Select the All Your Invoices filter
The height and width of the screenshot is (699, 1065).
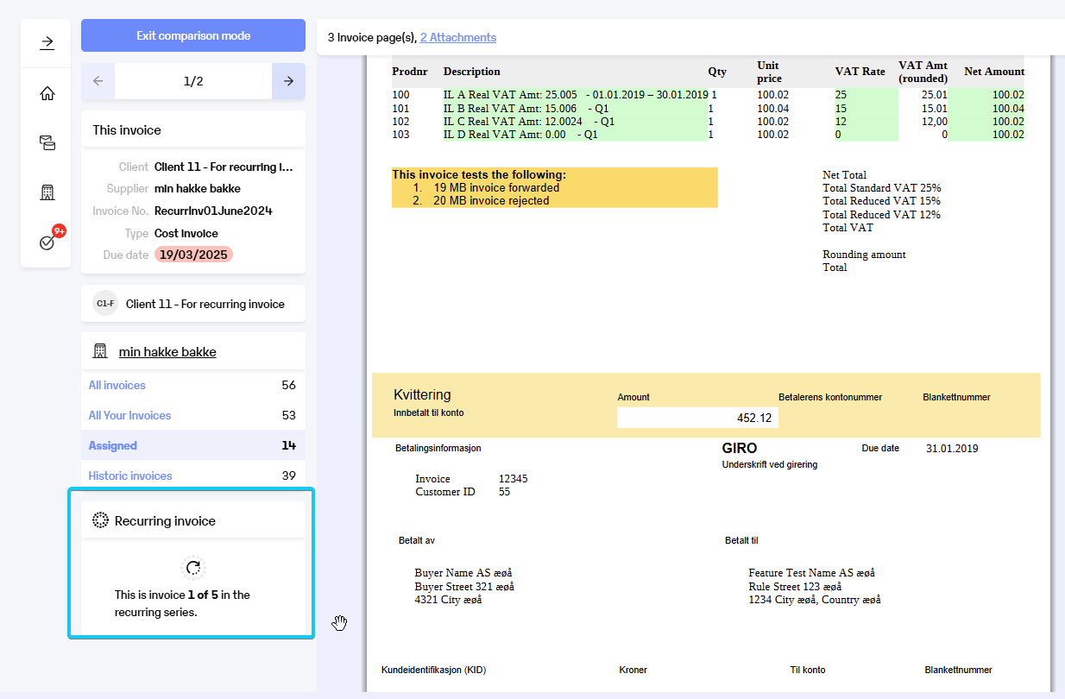pos(193,415)
